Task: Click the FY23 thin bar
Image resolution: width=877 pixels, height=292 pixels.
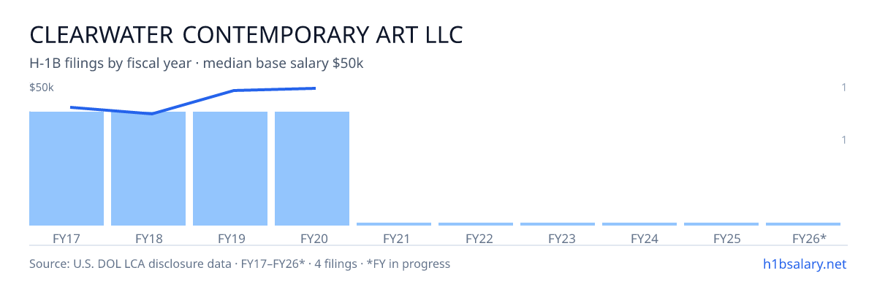Action: pyautogui.click(x=558, y=224)
